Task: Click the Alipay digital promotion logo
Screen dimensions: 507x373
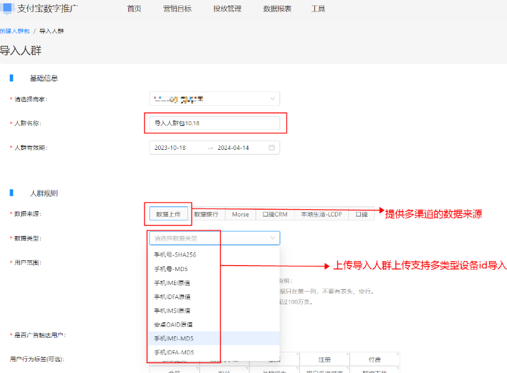Action: click(39, 9)
